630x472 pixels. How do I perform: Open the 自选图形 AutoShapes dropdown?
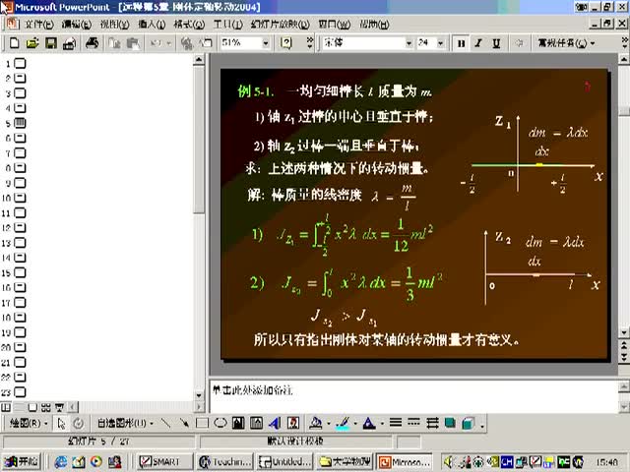(x=125, y=423)
